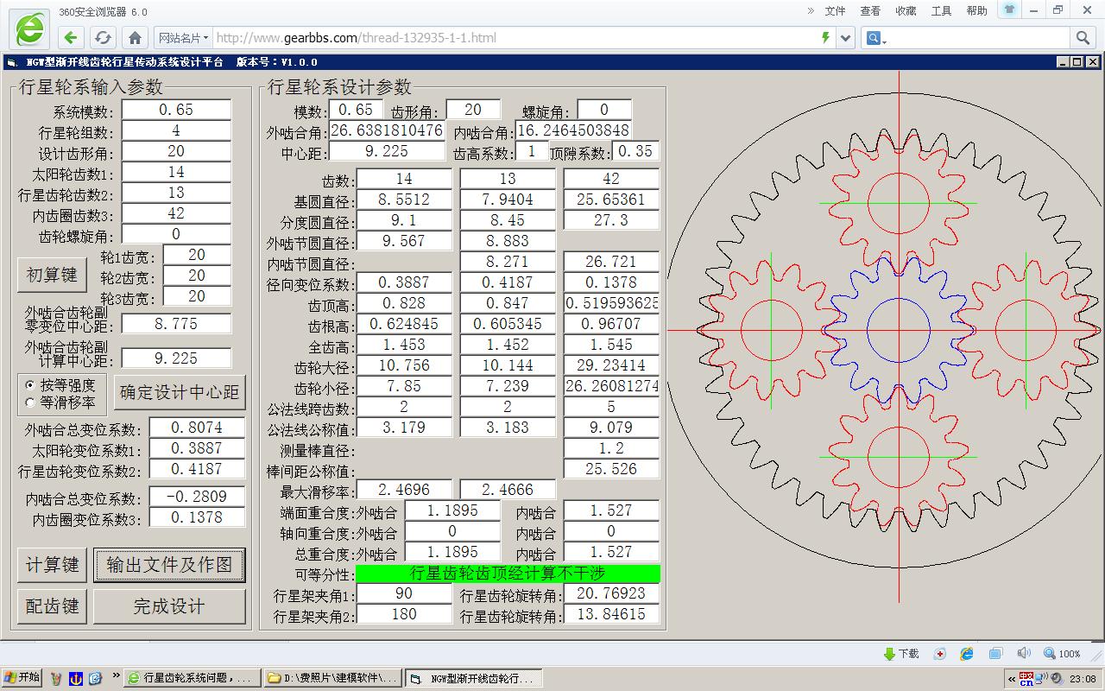Click the 确定设计中心距 button
The width and height of the screenshot is (1105, 691).
click(180, 392)
